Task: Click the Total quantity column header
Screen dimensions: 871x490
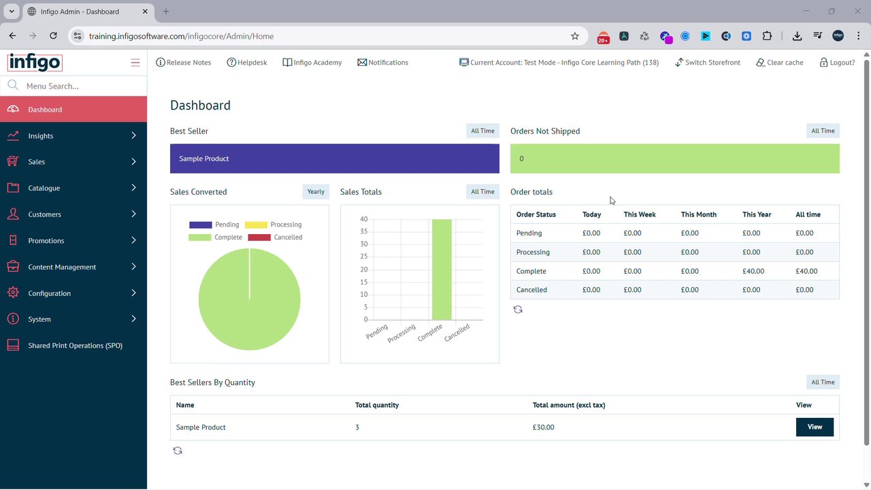Action: pos(377,405)
